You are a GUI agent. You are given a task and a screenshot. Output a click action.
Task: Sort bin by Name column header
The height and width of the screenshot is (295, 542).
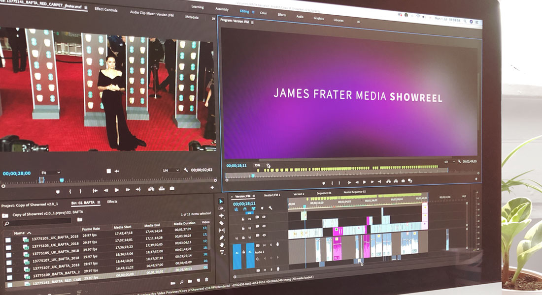(20, 233)
